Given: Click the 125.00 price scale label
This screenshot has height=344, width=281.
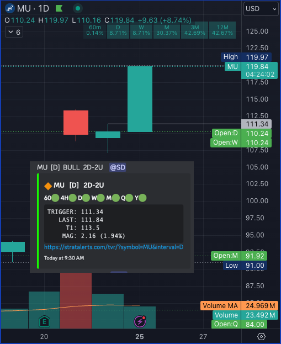Looking at the screenshot, I should 257,31.
